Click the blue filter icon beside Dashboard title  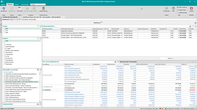pyautogui.click(x=102, y=22)
